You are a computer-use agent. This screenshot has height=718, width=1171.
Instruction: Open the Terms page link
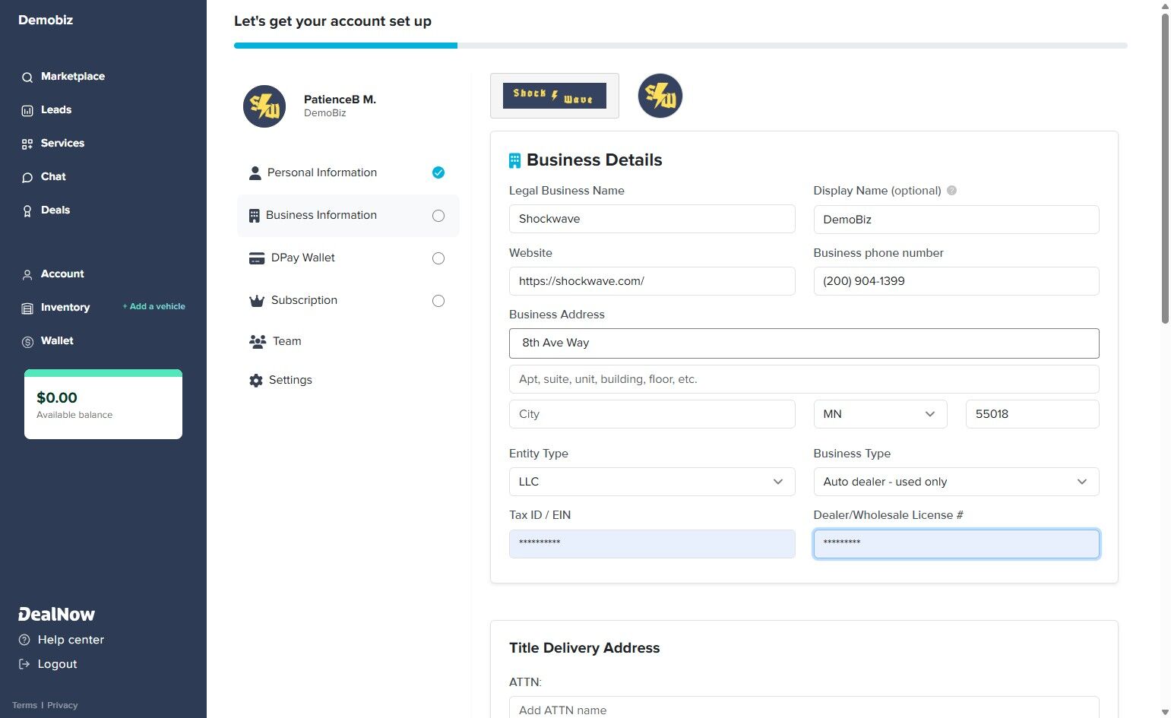pos(24,705)
